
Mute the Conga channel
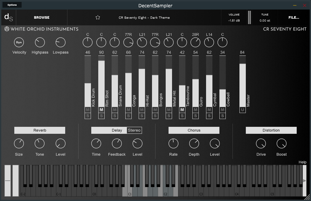point(128,110)
